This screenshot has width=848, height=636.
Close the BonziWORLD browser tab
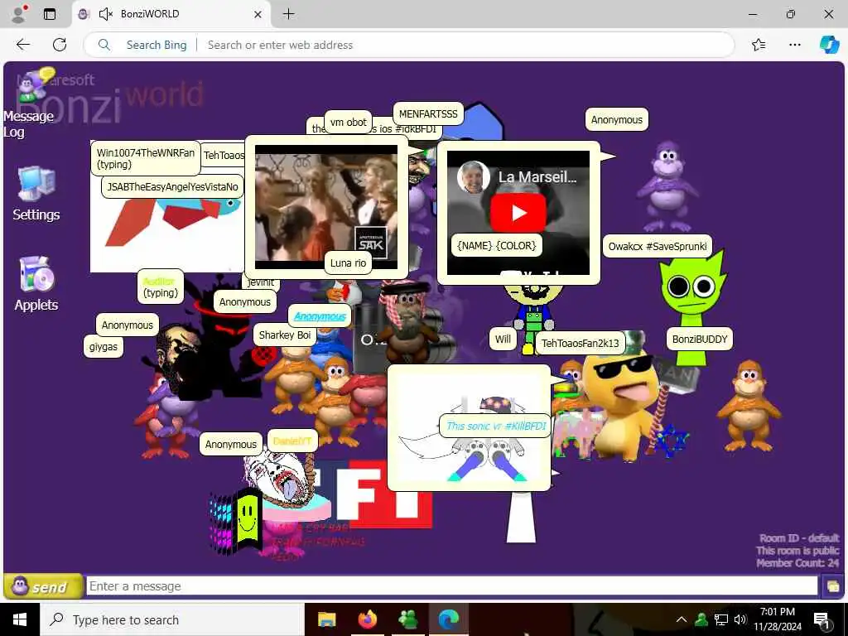click(x=258, y=15)
